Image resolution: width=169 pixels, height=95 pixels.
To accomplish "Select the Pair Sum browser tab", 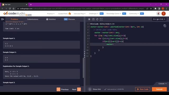I will [x=15, y=4].
